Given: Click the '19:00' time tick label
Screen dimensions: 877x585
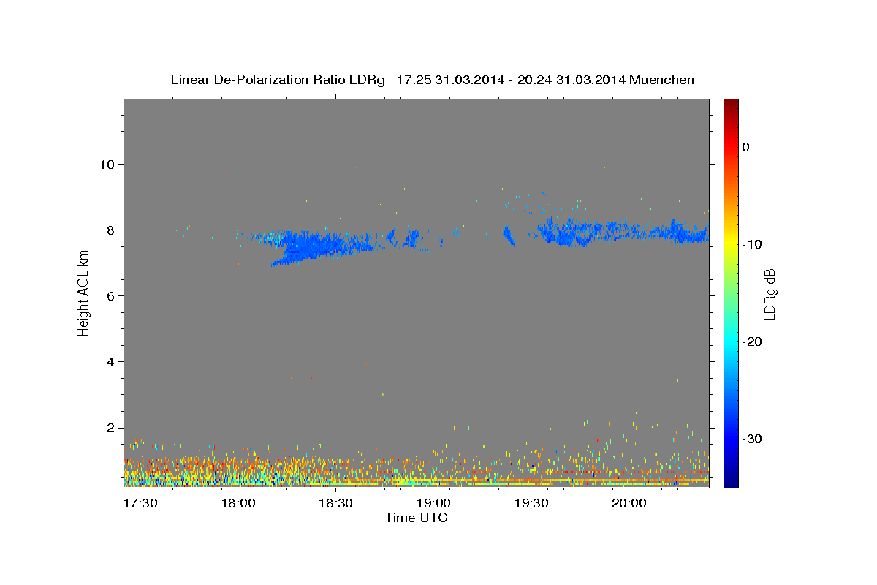Looking at the screenshot, I should (x=433, y=503).
